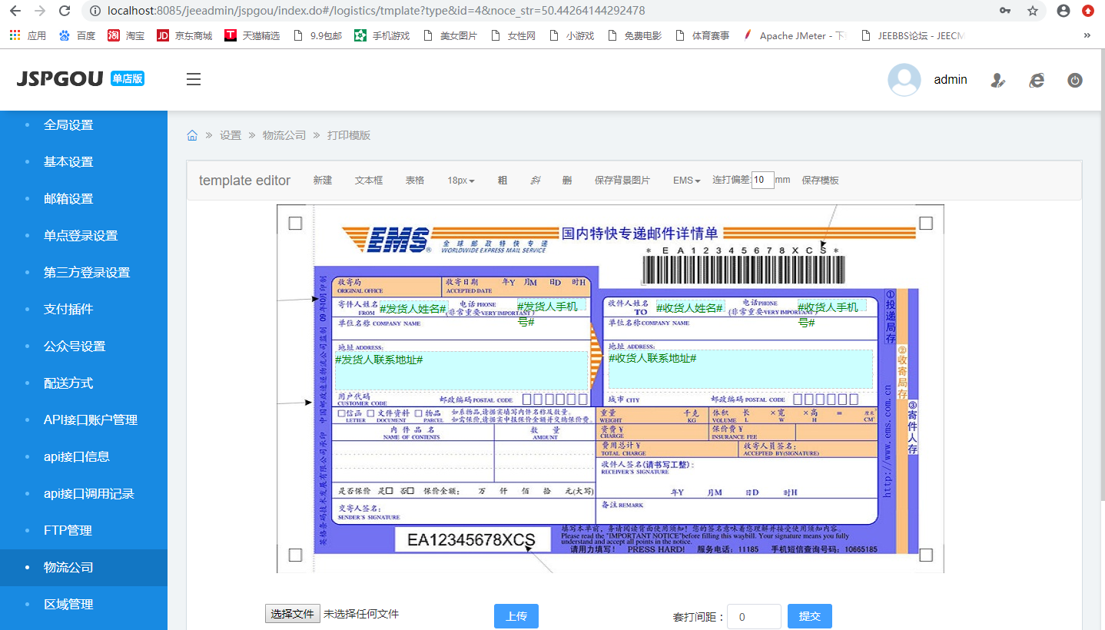Image resolution: width=1105 pixels, height=630 pixels.
Task: Insert a 表格 table
Action: point(415,181)
